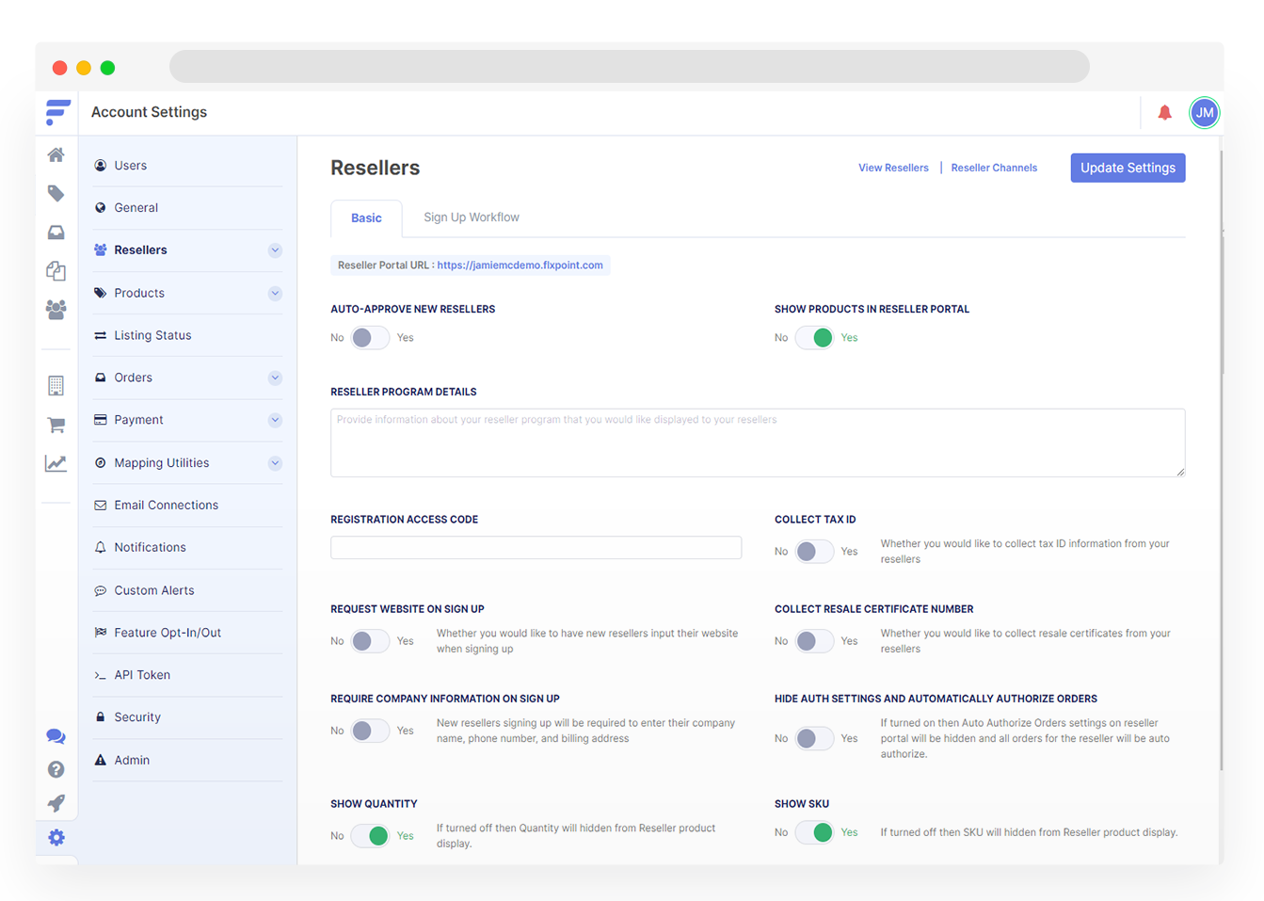Image resolution: width=1264 pixels, height=901 pixels.
Task: Toggle Auto-Approve New Resellers switch
Action: 370,338
